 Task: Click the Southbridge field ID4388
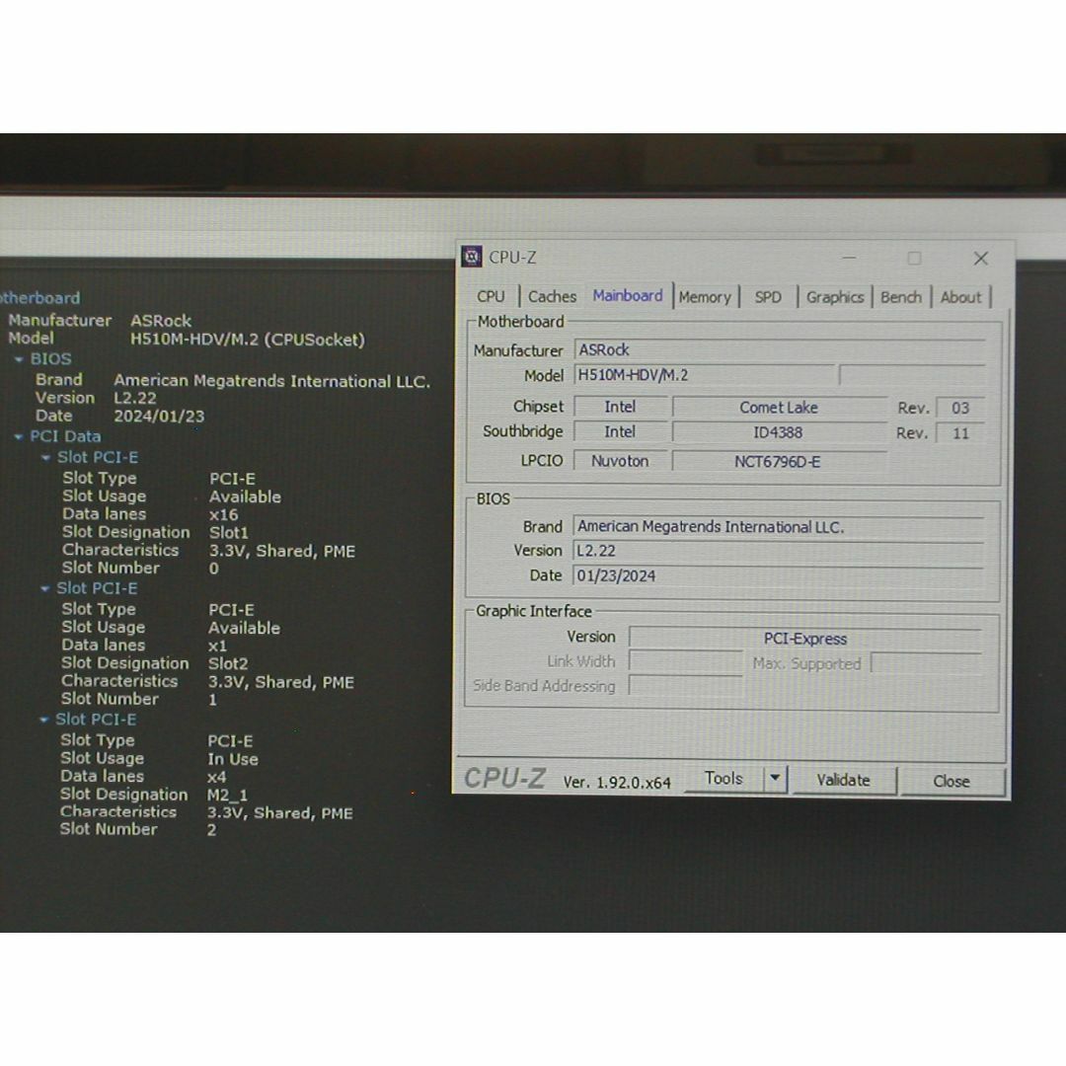click(779, 432)
